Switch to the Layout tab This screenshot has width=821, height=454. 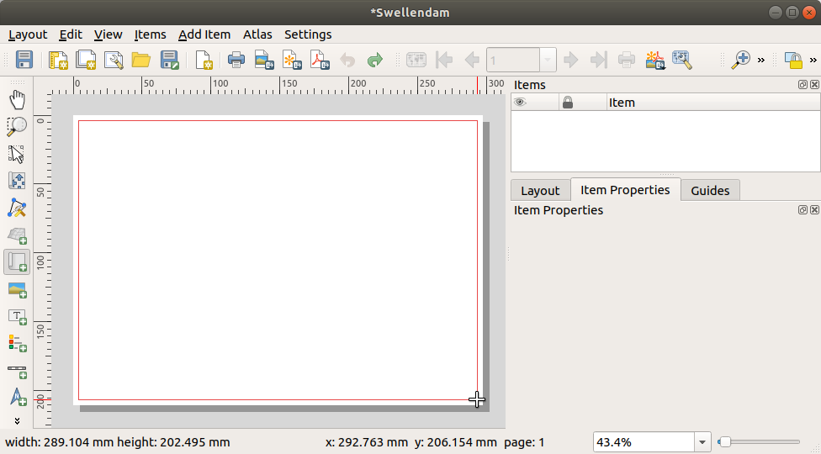539,190
